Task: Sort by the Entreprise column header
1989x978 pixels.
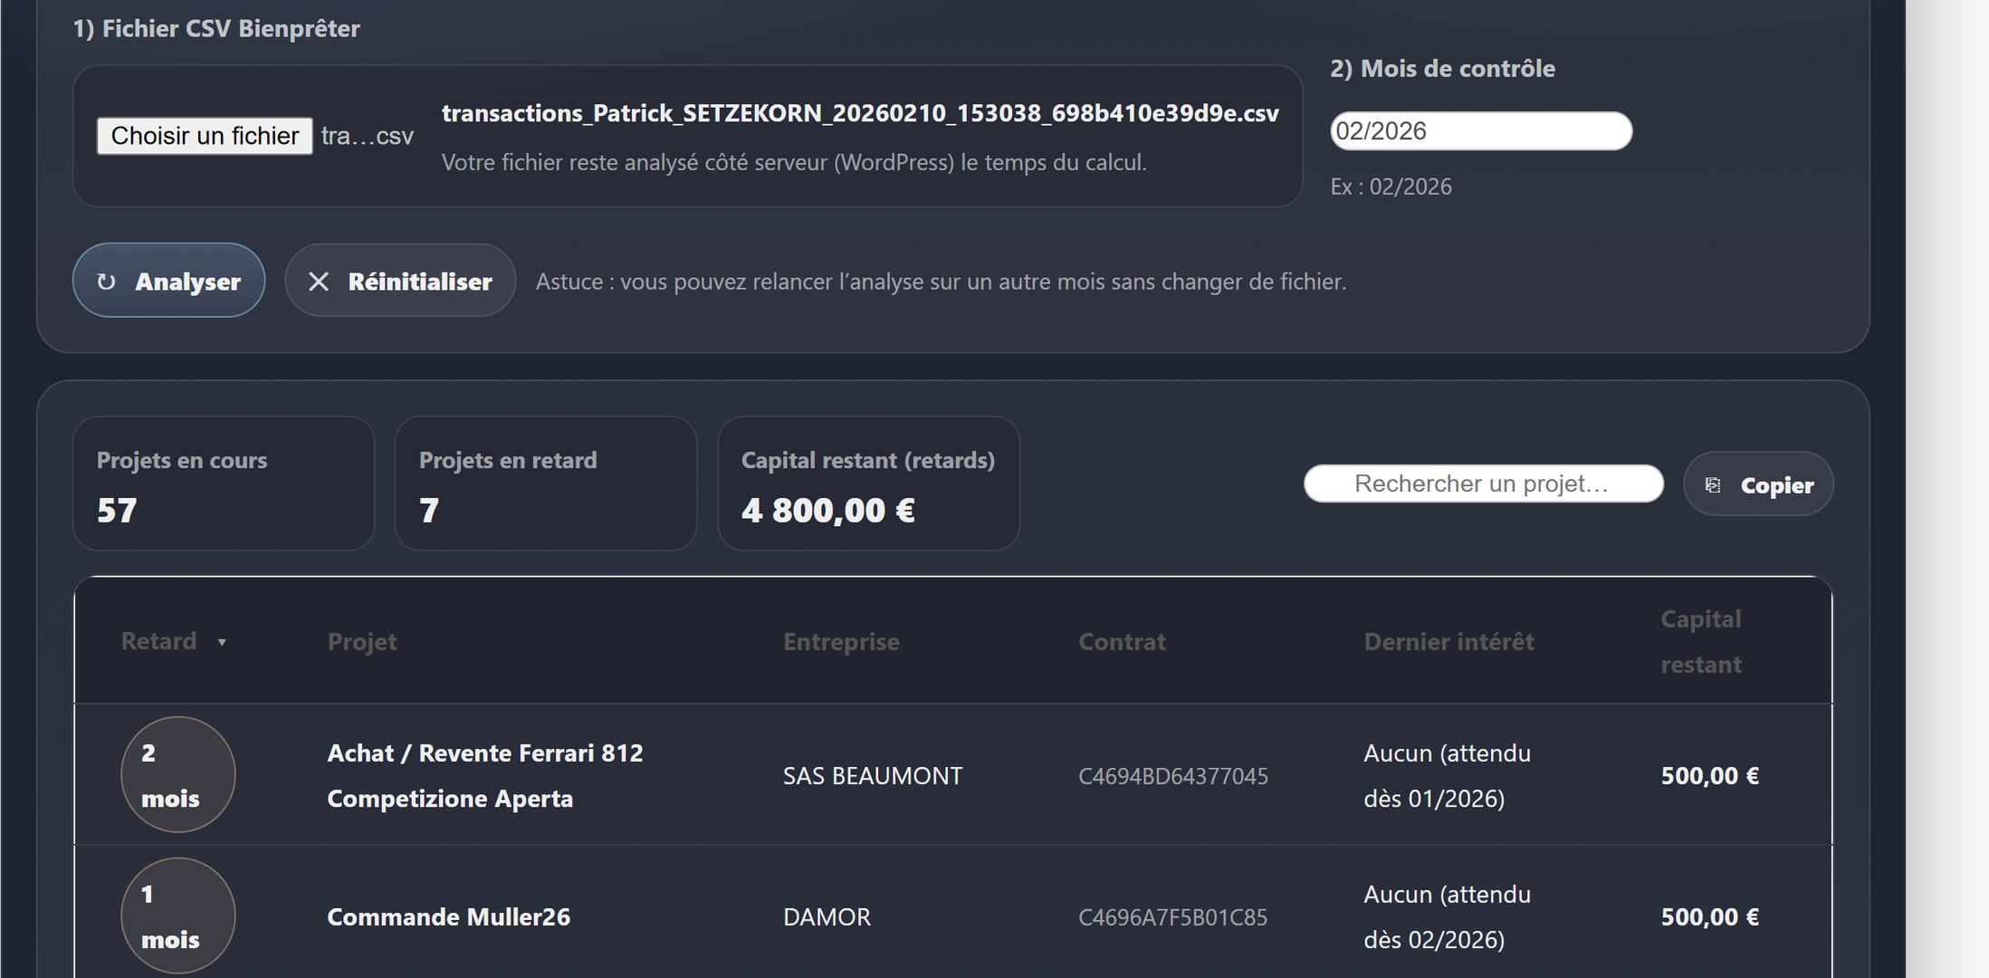Action: click(x=841, y=641)
